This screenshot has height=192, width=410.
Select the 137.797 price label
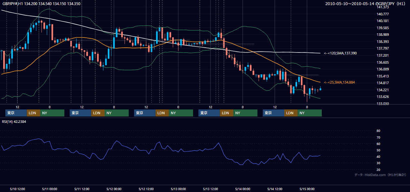pos(383,49)
